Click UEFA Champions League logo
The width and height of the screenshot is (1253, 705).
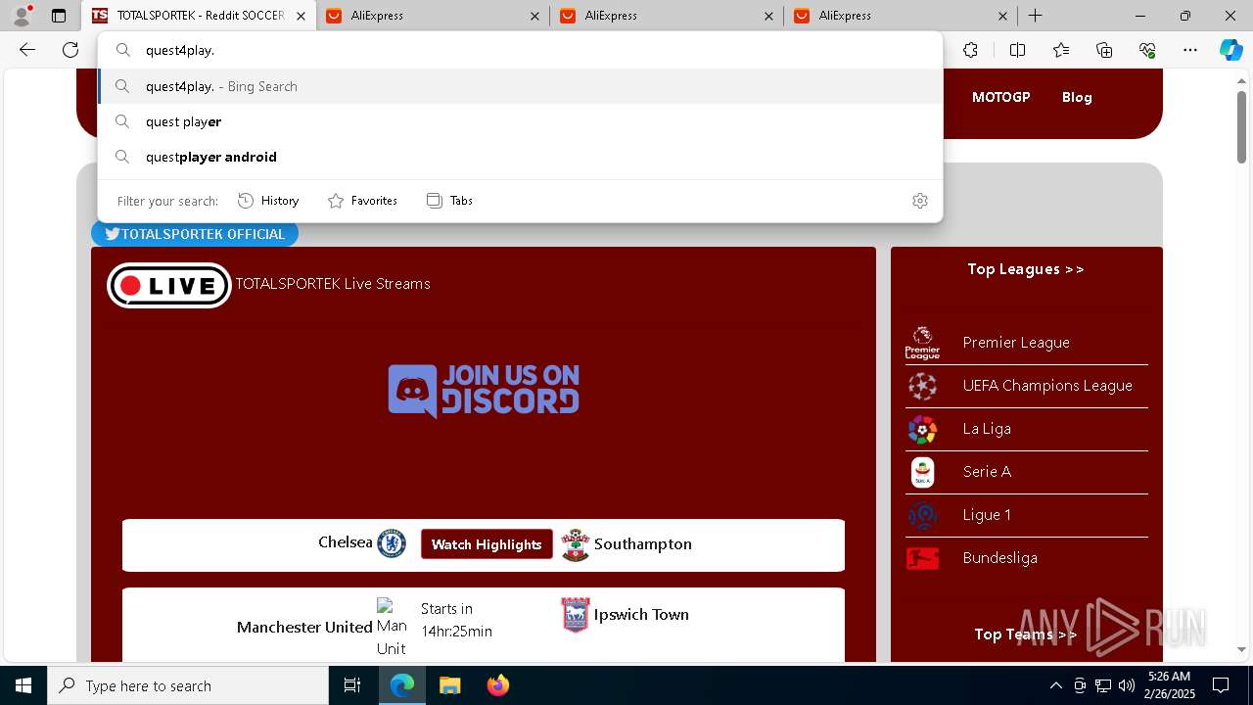[922, 386]
